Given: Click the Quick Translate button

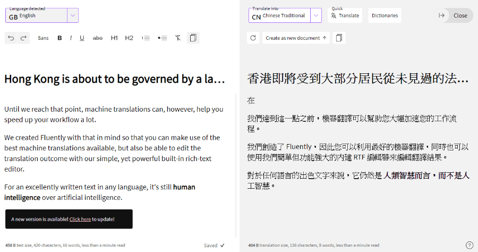Looking at the screenshot, I should coord(345,15).
